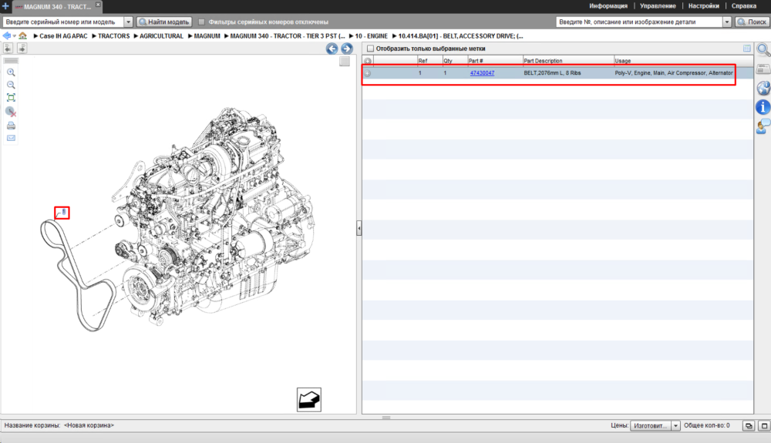Collapse illustration panel using splitter arrow
The width and height of the screenshot is (771, 443).
point(359,228)
